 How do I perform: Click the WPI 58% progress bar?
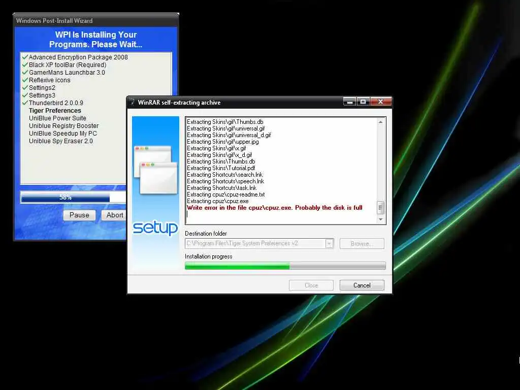click(73, 198)
